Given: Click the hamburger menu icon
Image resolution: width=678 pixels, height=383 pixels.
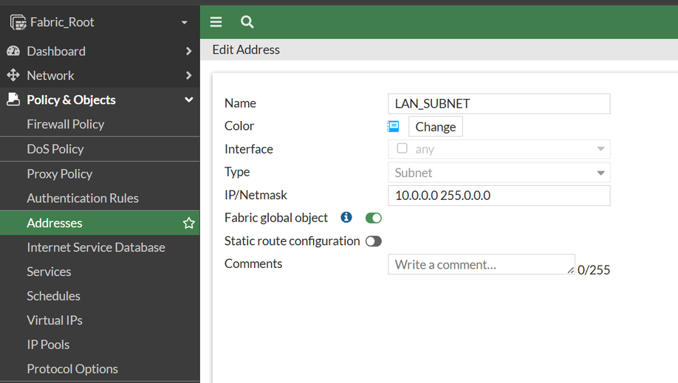Looking at the screenshot, I should (216, 22).
